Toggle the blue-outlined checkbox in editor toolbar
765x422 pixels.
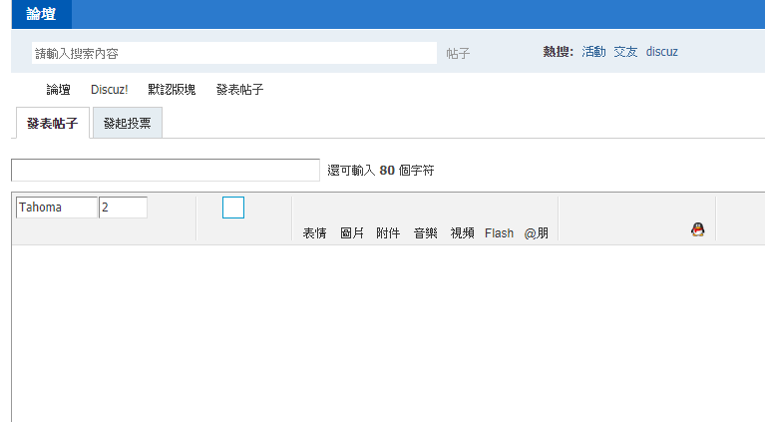point(233,208)
